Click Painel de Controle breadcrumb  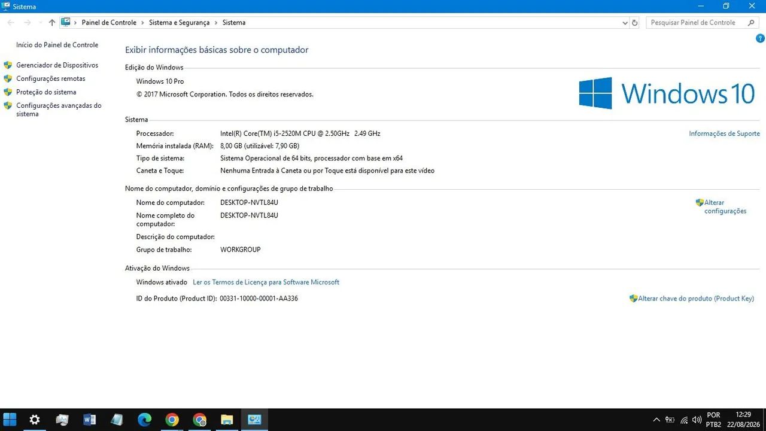[109, 22]
